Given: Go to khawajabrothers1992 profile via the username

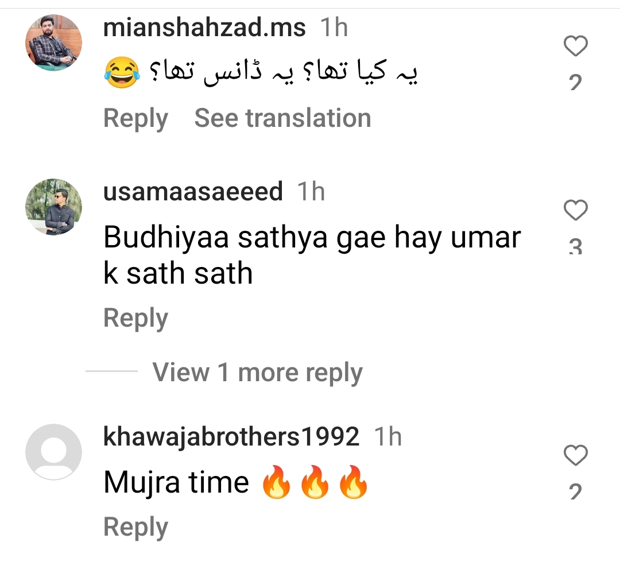Looking at the screenshot, I should [231, 437].
